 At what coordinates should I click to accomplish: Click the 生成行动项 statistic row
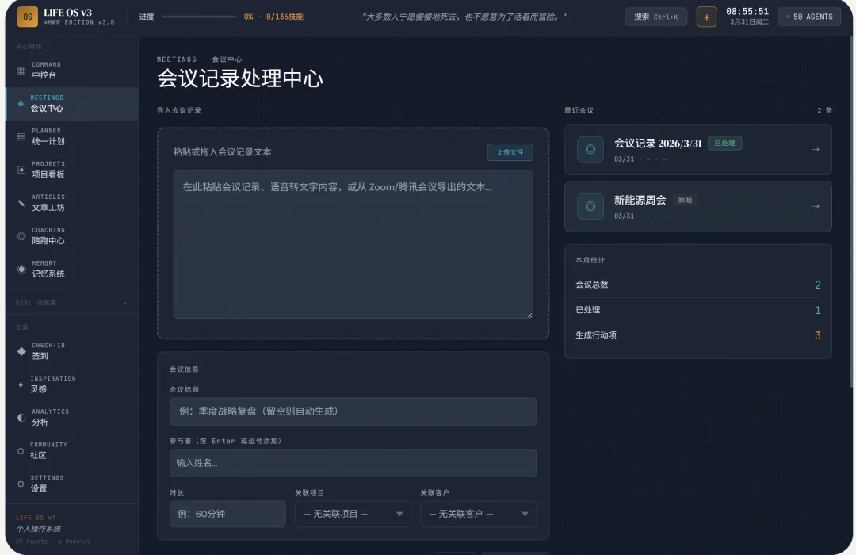point(697,335)
